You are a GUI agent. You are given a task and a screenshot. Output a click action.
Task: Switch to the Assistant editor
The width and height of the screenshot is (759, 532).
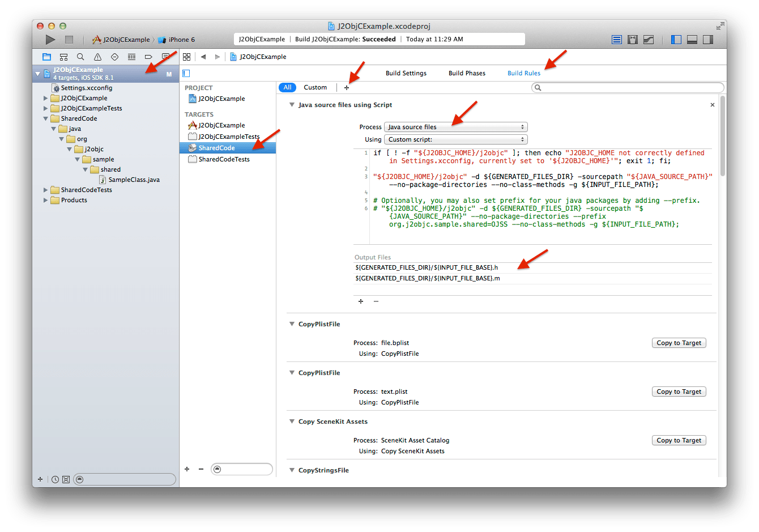[632, 39]
